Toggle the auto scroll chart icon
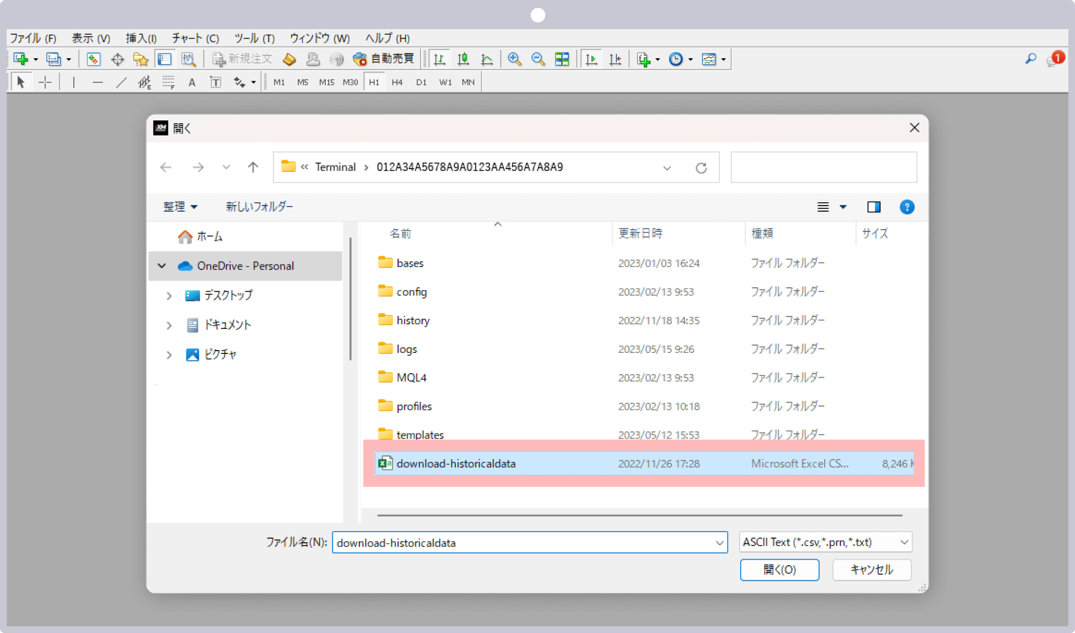 [x=591, y=59]
